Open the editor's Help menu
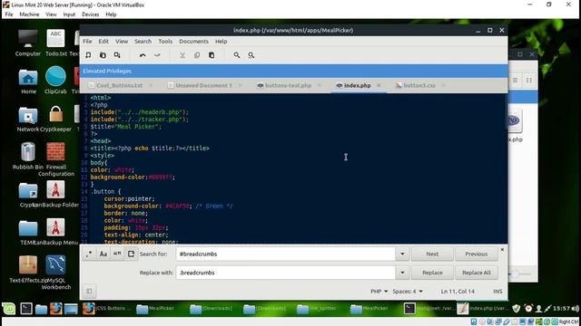 (x=221, y=41)
